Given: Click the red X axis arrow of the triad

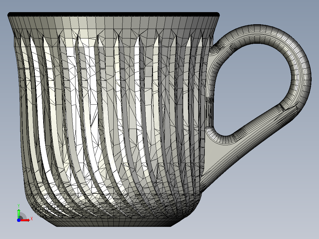Looking at the screenshot, I should [25, 220].
